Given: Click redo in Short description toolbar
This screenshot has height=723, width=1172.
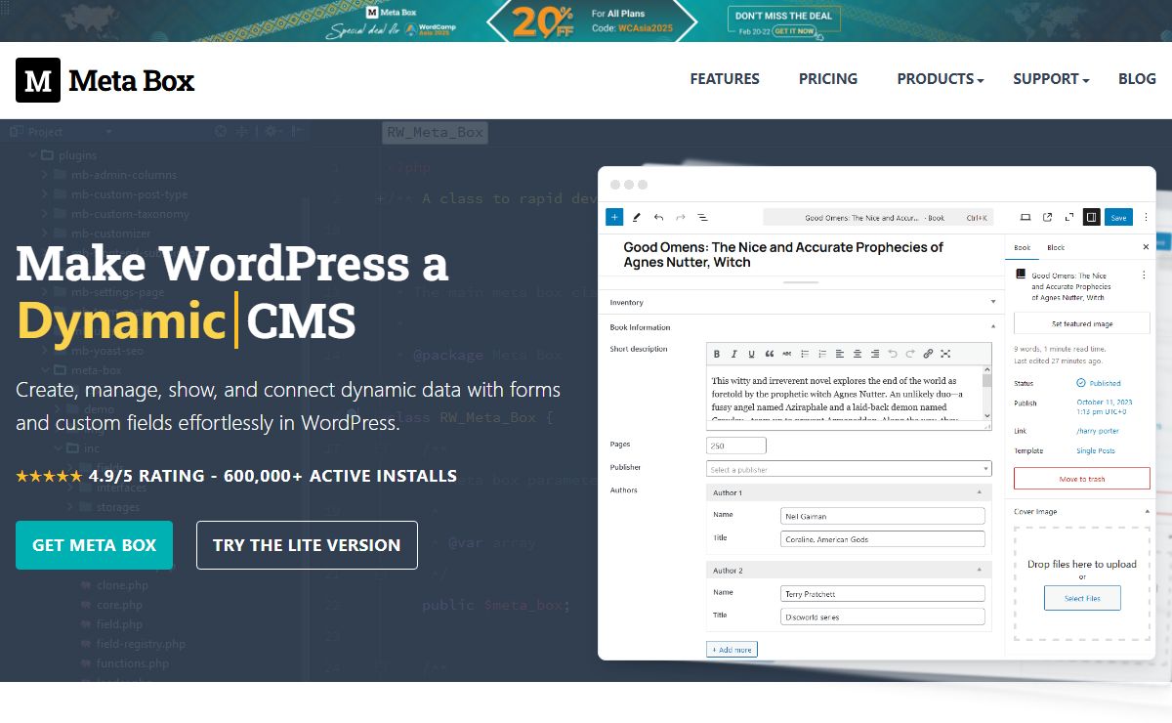Looking at the screenshot, I should (x=910, y=354).
